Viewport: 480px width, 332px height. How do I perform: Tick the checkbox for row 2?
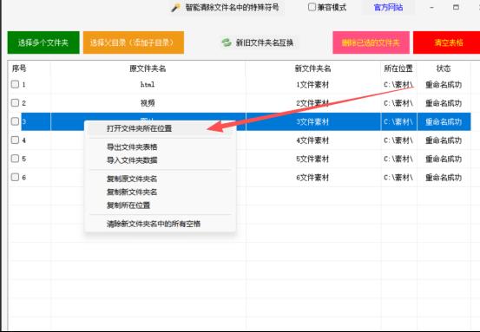tap(15, 102)
